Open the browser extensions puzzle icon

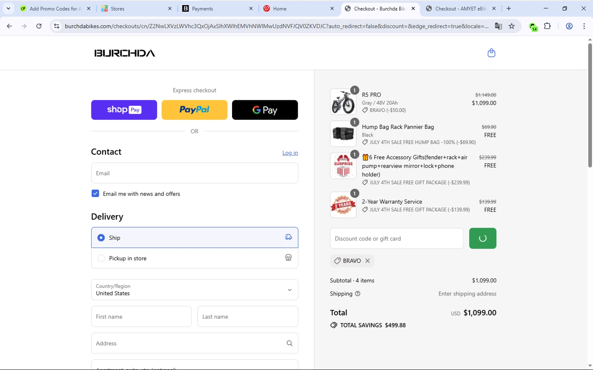(548, 26)
